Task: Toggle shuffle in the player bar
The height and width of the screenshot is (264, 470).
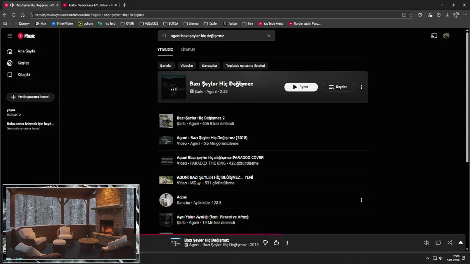Action: coord(450,243)
